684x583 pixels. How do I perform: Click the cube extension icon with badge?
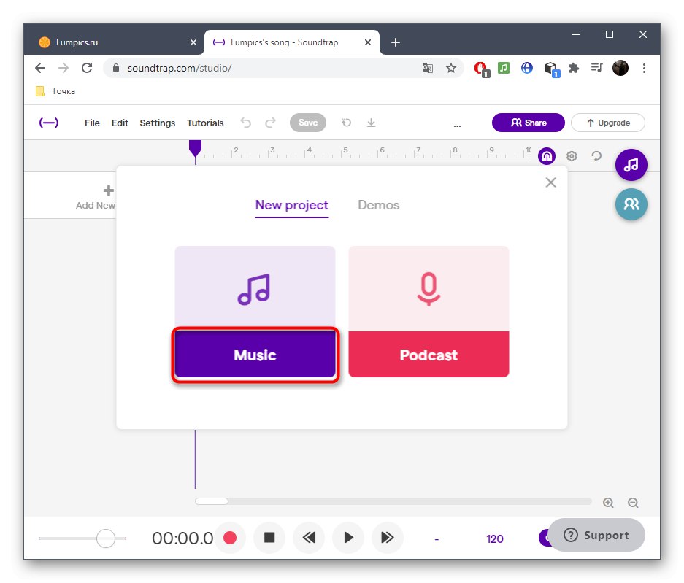coord(552,69)
